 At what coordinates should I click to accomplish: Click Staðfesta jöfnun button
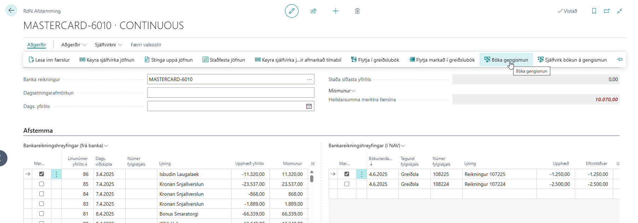click(x=224, y=60)
